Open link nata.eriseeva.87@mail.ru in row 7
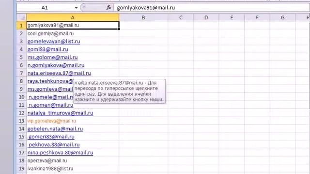 tap(59, 73)
